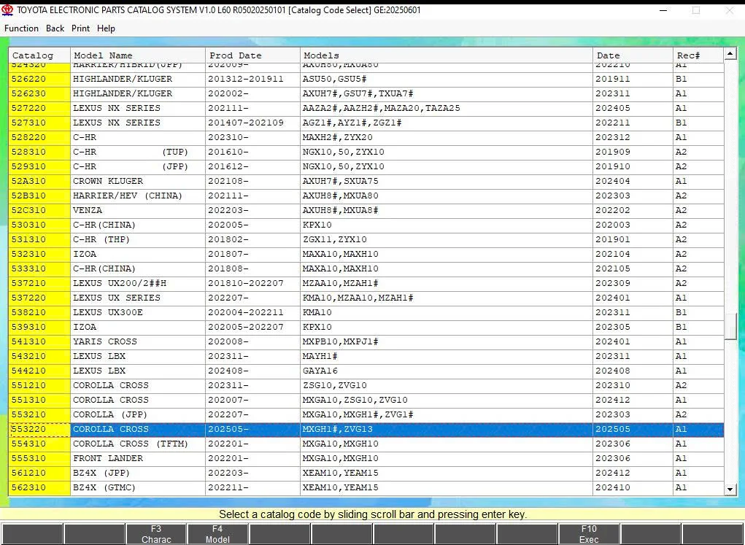This screenshot has height=545, width=745.
Task: Click the Toyota logo icon in title bar
Action: (x=7, y=10)
